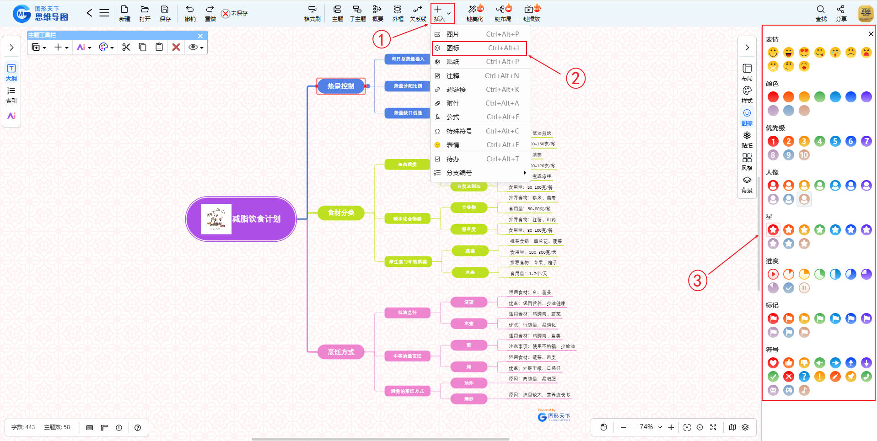Expand the 分支编号 submenu arrow
Viewport: 877px width, 441px height.
[525, 173]
